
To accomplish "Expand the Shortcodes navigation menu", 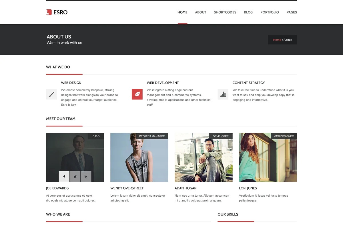I will click(225, 12).
